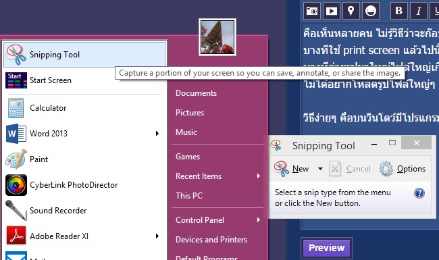Click the scissors icon in Snipping Tool title bar
Screen dimensions: 439x260
[276, 145]
